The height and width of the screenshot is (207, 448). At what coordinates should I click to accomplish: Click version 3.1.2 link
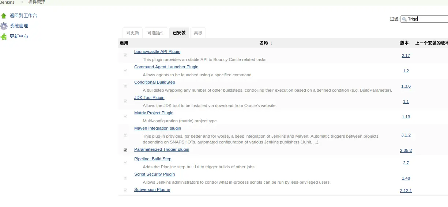tap(406, 135)
